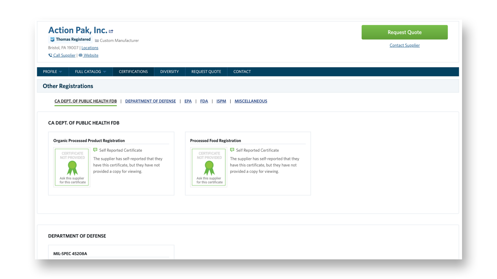Follow the Contact Supplier link
The image size is (497, 279).
pyautogui.click(x=405, y=45)
